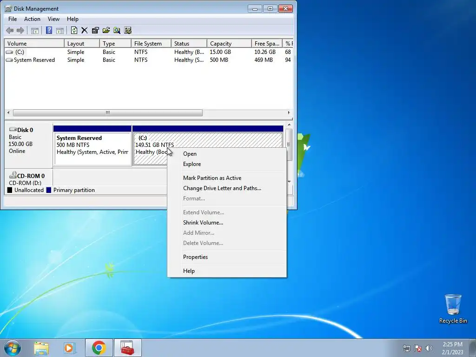Open the Help menu in menu bar
This screenshot has width=476, height=357.
point(73,19)
